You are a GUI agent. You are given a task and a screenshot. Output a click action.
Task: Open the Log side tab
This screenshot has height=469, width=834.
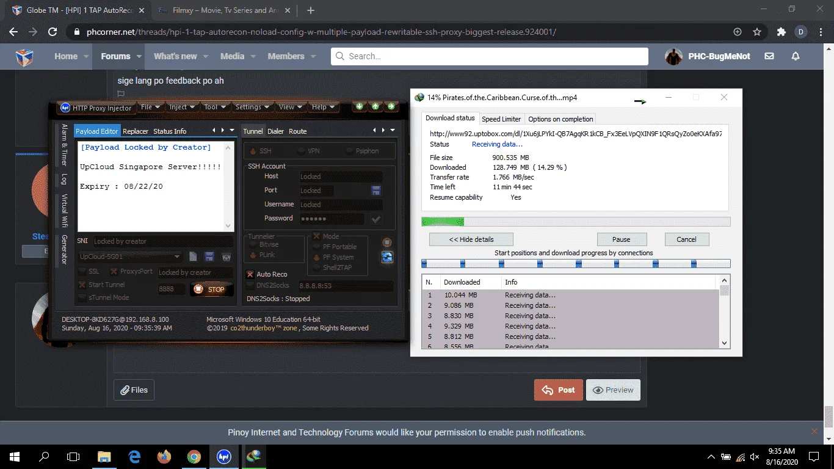click(x=64, y=179)
